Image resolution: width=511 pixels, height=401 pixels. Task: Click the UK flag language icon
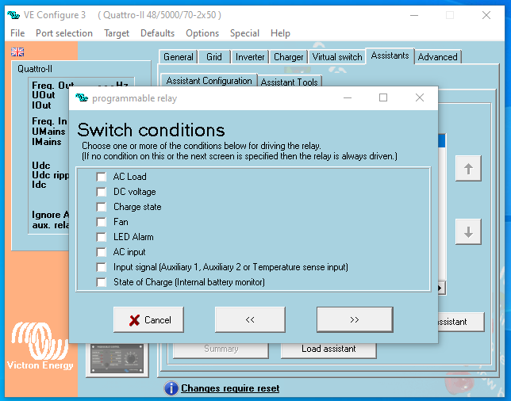[17, 52]
